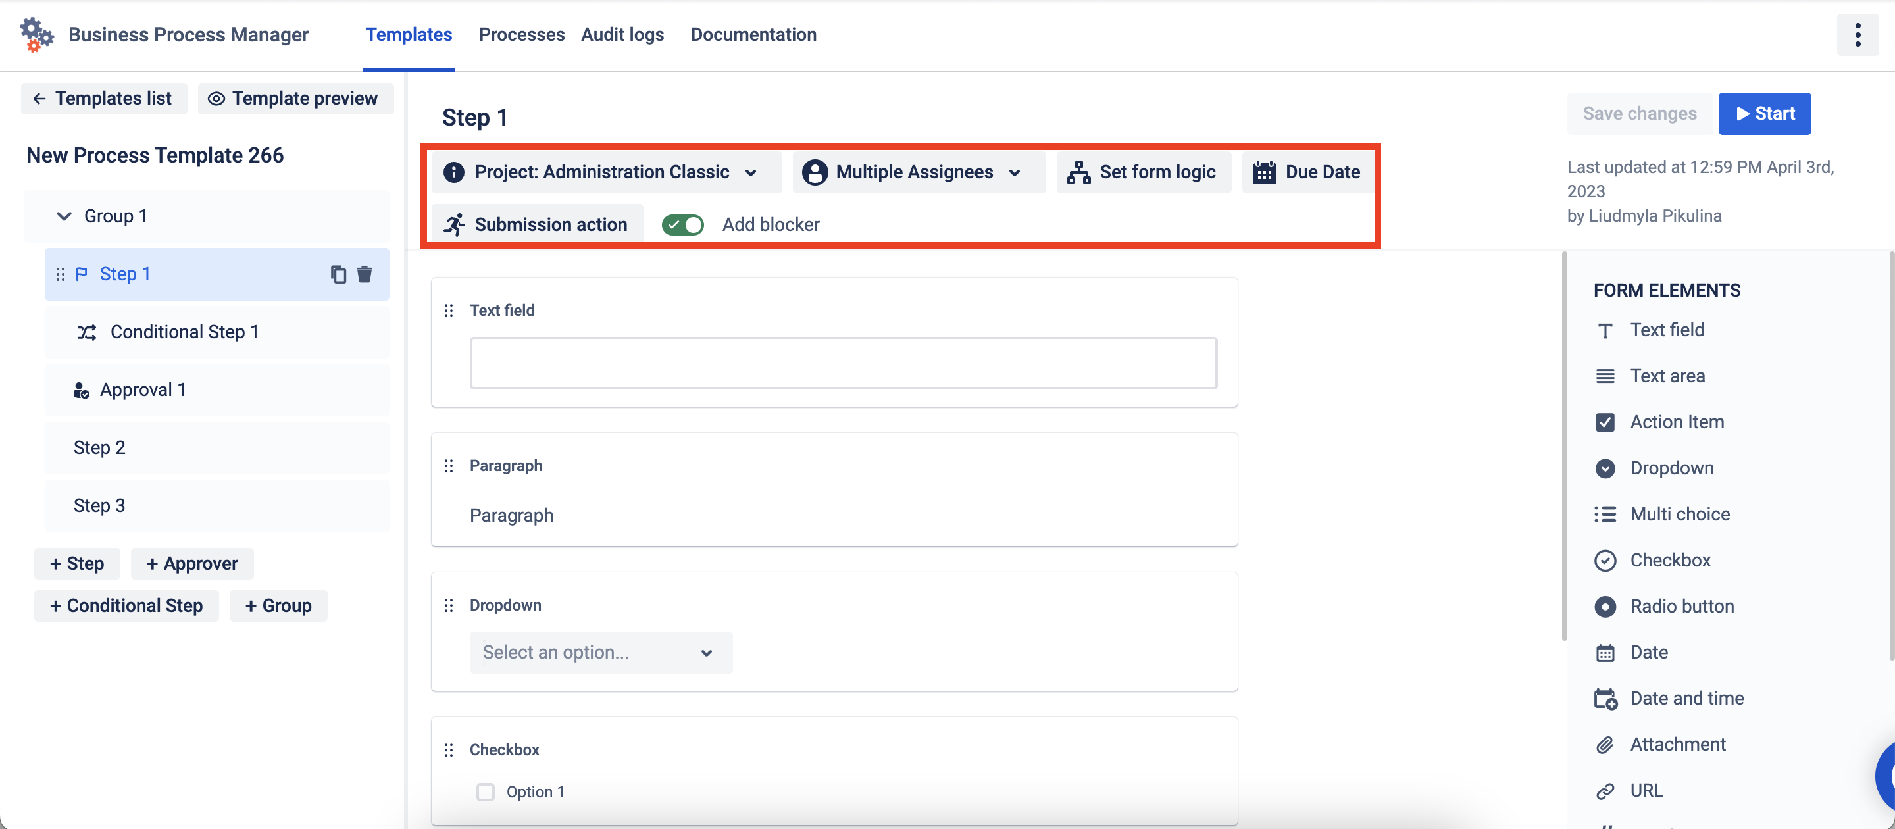Click the Due Date calendar icon
Image resolution: width=1895 pixels, height=829 pixels.
[1264, 172]
